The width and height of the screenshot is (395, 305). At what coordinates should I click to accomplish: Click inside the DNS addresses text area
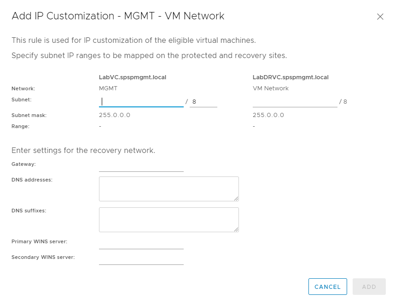(168, 188)
